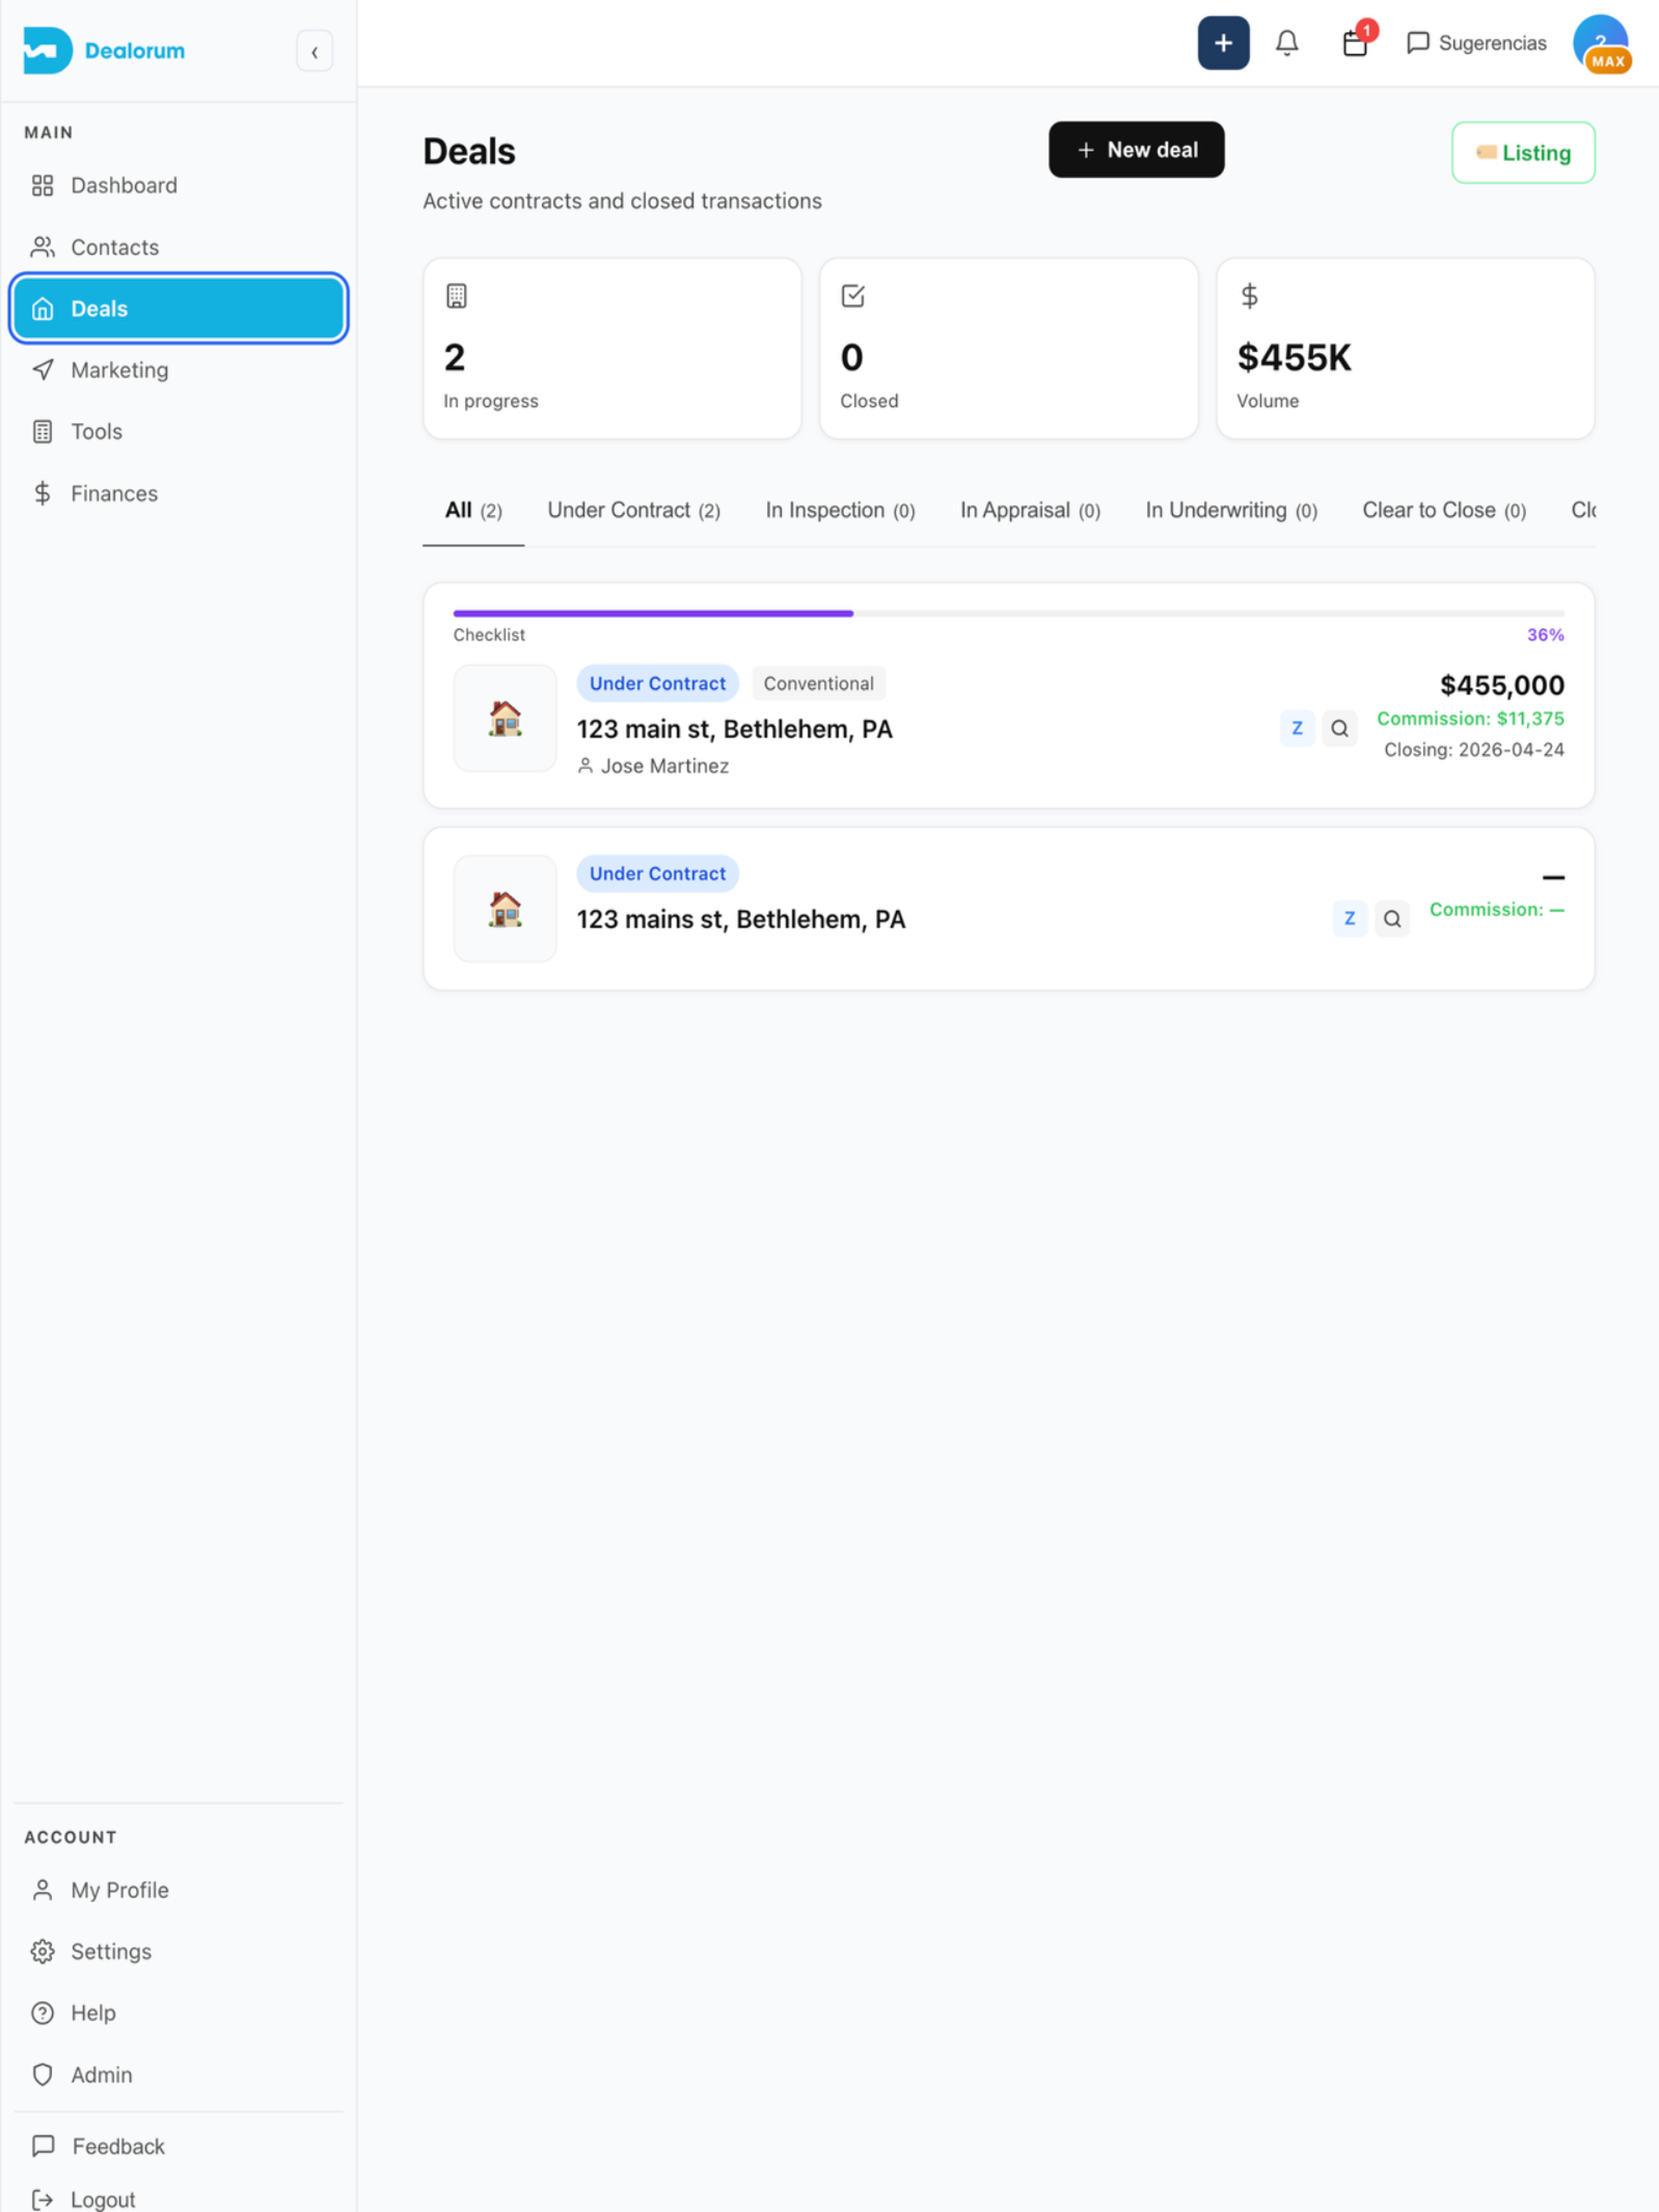Open Zillow icon on 123 mains st deal
The height and width of the screenshot is (2212, 1659).
coord(1350,918)
